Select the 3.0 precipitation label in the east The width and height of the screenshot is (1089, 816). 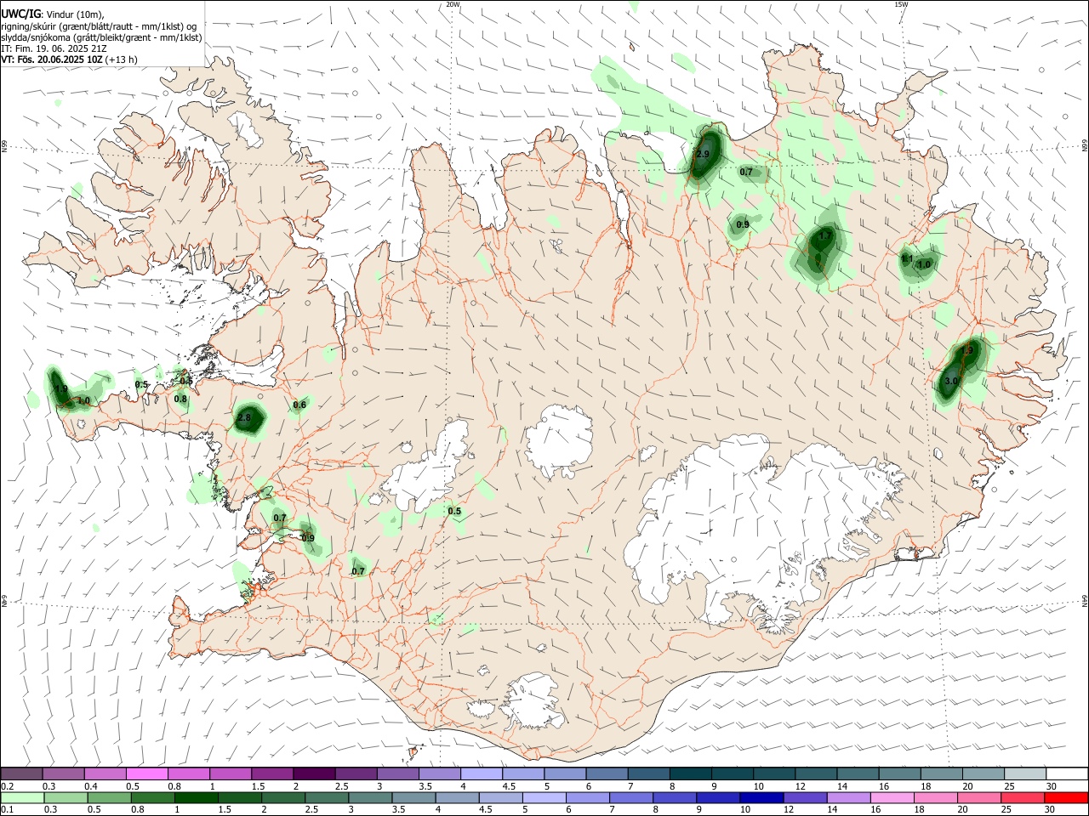(951, 382)
